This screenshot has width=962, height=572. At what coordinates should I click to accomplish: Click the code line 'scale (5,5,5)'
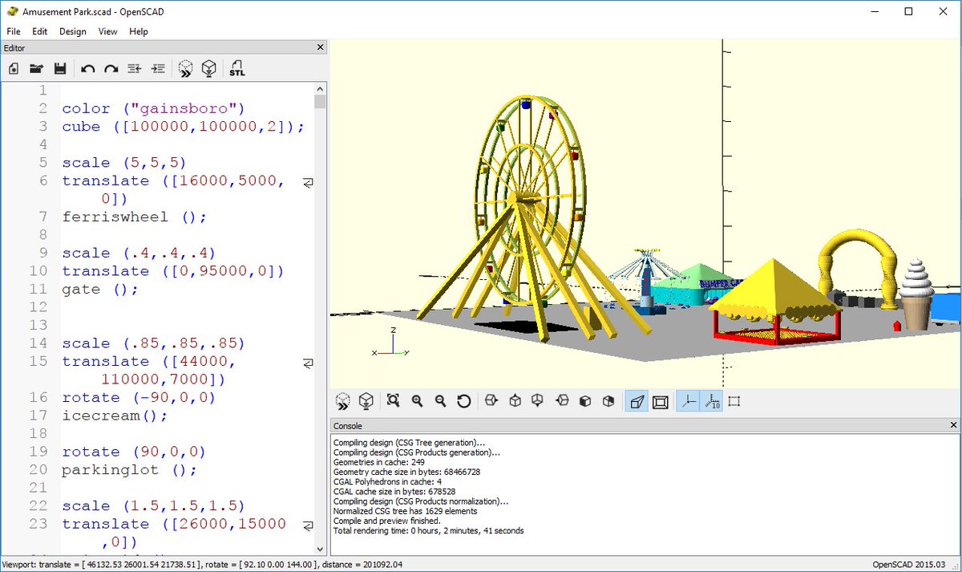[123, 163]
